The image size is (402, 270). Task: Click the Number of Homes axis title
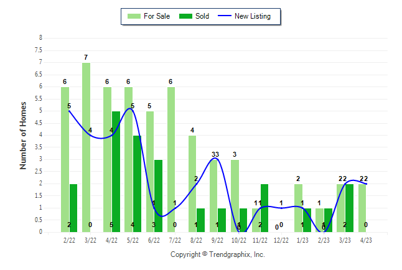coord(23,135)
